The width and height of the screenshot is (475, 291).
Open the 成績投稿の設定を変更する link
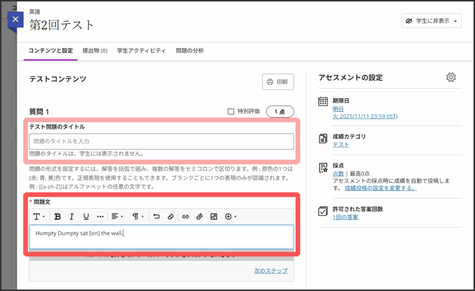pos(380,188)
